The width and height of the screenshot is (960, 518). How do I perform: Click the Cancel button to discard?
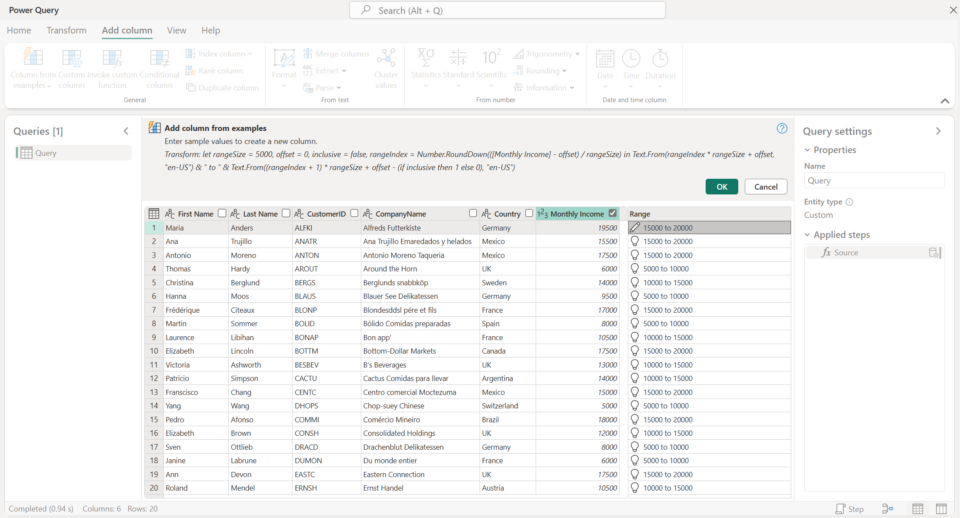(765, 186)
